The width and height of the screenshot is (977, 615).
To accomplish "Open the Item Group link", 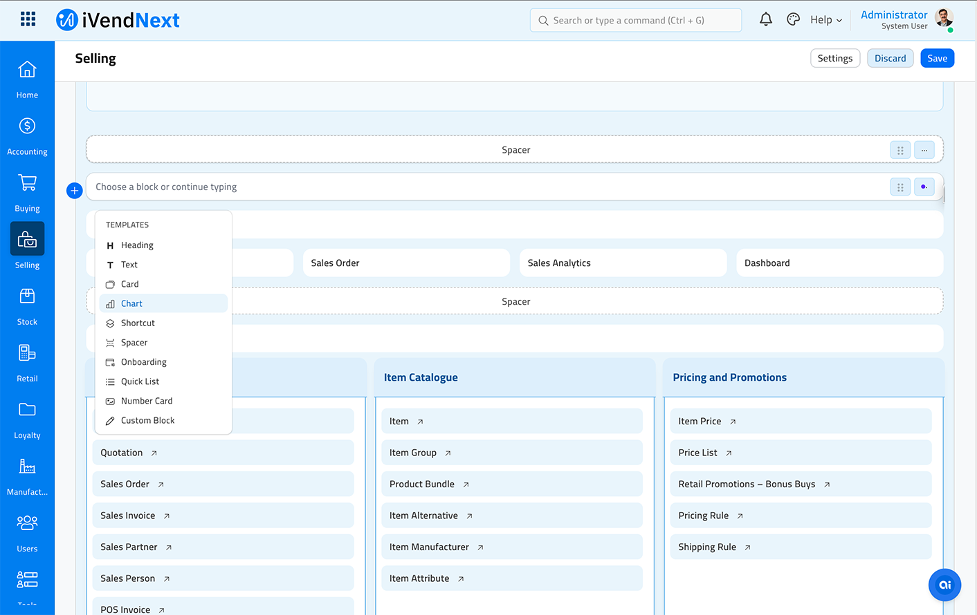I will coord(512,453).
